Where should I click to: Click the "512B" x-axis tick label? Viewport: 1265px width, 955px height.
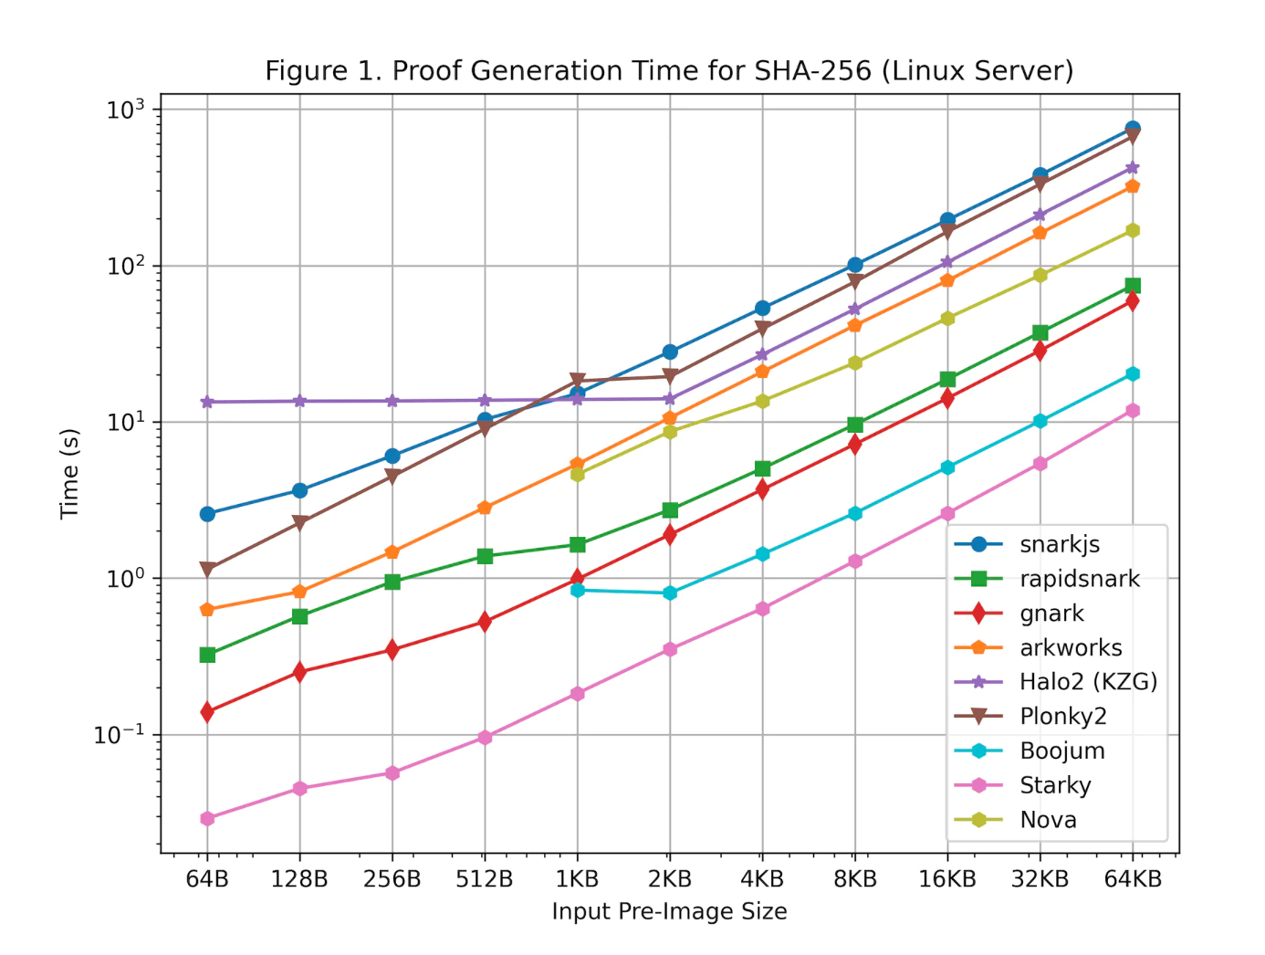point(485,879)
